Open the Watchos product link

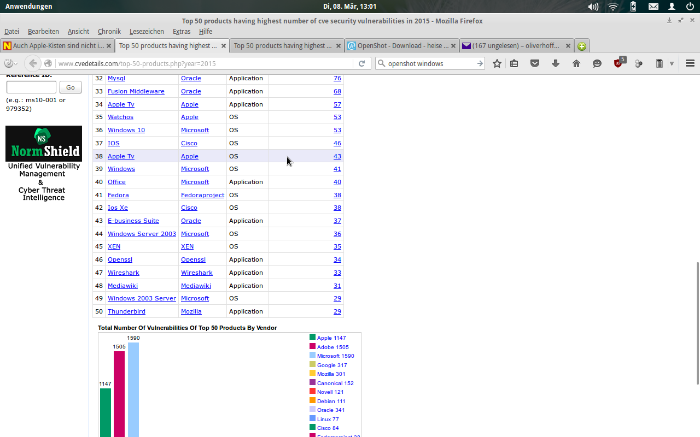pyautogui.click(x=120, y=117)
